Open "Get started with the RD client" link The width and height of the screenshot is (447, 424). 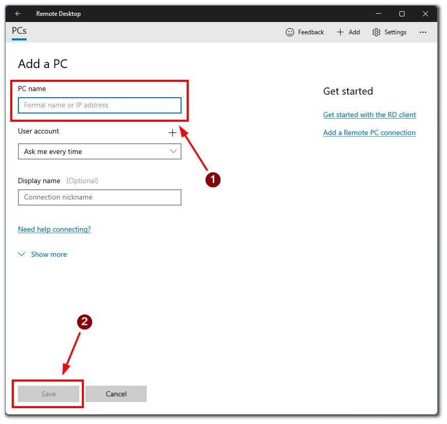click(369, 115)
